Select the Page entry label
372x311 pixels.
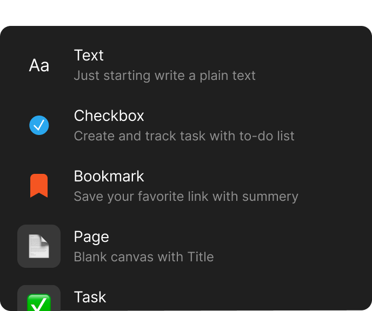[x=91, y=236]
